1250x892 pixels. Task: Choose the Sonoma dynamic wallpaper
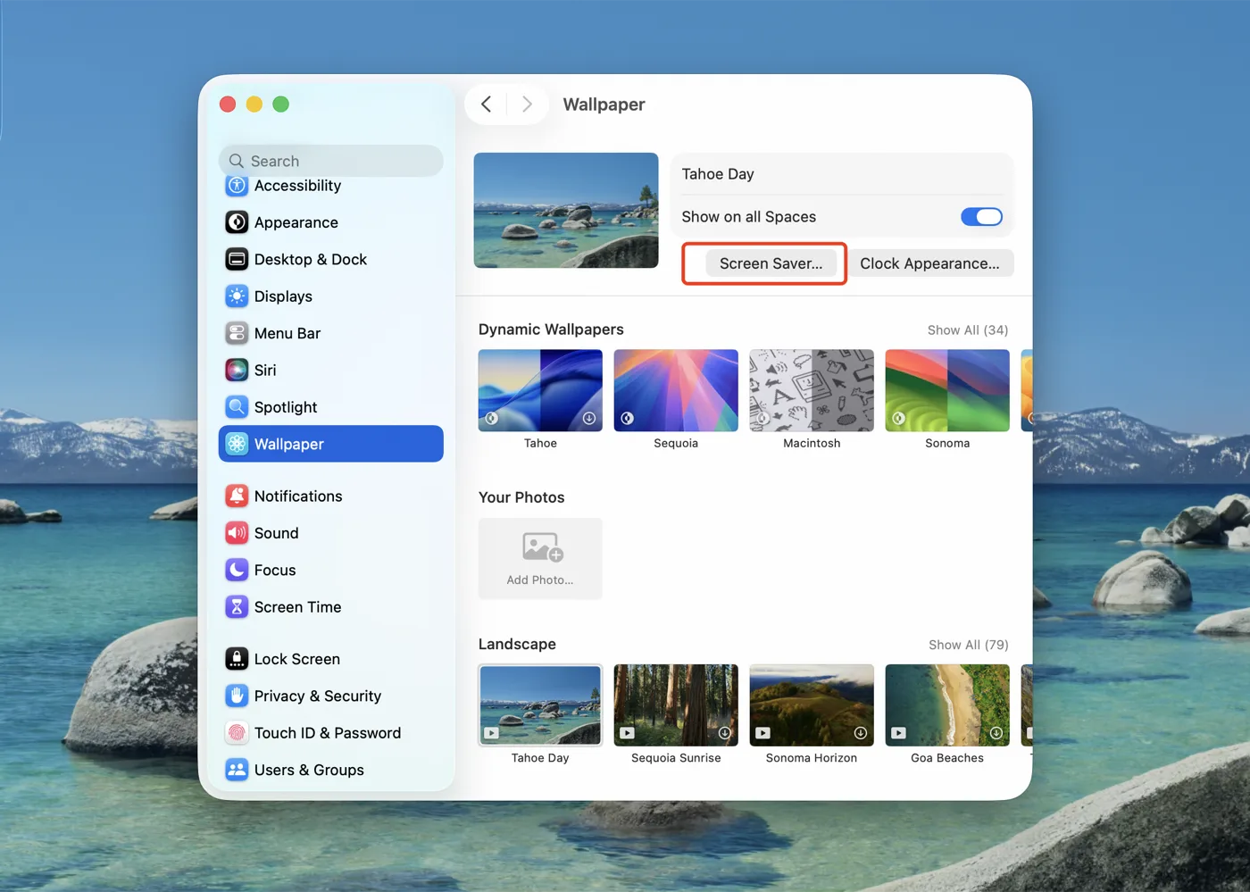coord(947,390)
